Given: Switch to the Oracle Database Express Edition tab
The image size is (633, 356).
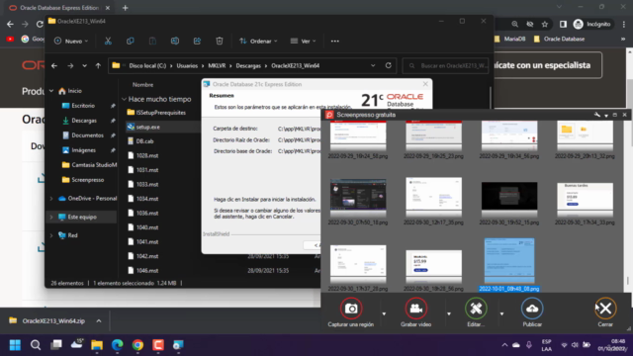Looking at the screenshot, I should (59, 8).
